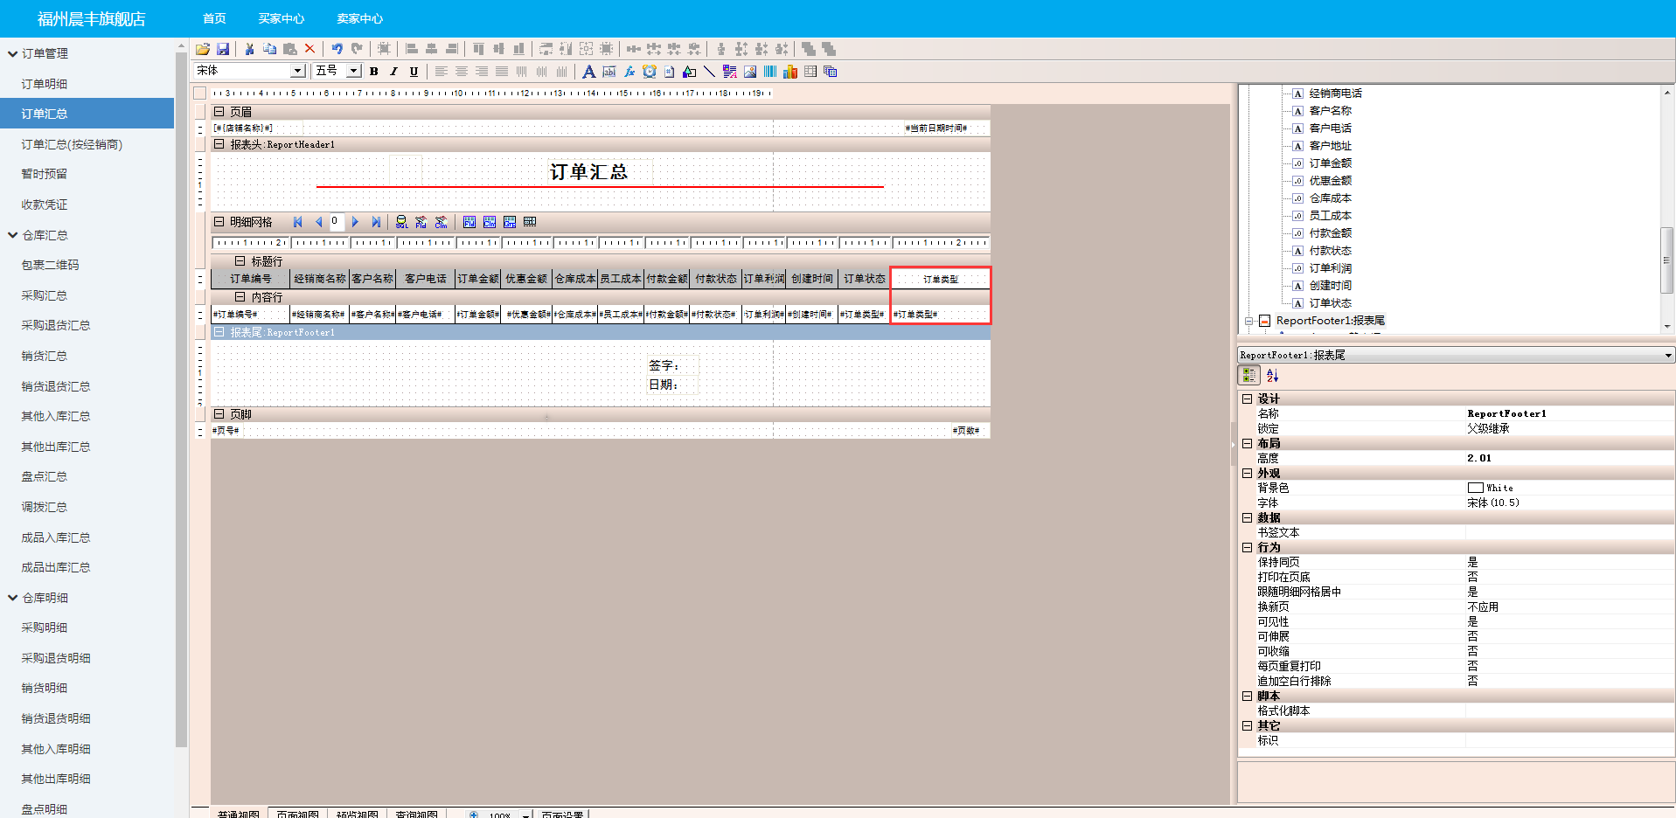The width and height of the screenshot is (1676, 818).
Task: Click the undo arrow icon
Action: click(337, 49)
